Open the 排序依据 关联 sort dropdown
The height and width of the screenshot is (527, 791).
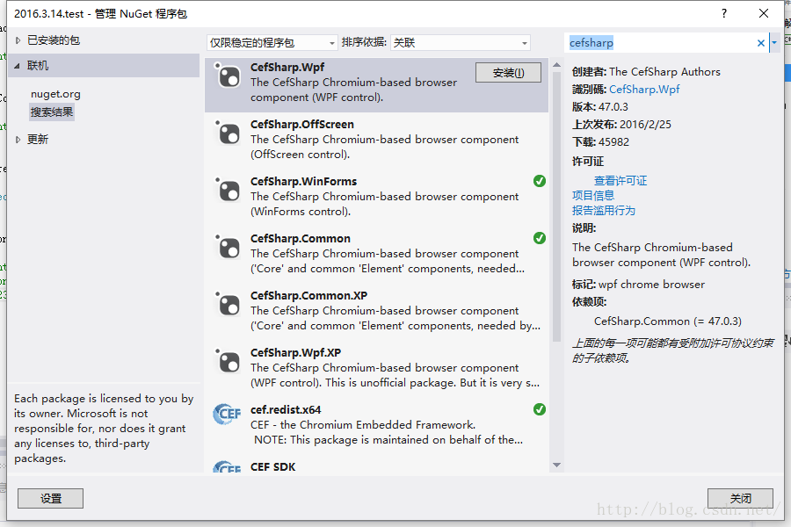(460, 43)
